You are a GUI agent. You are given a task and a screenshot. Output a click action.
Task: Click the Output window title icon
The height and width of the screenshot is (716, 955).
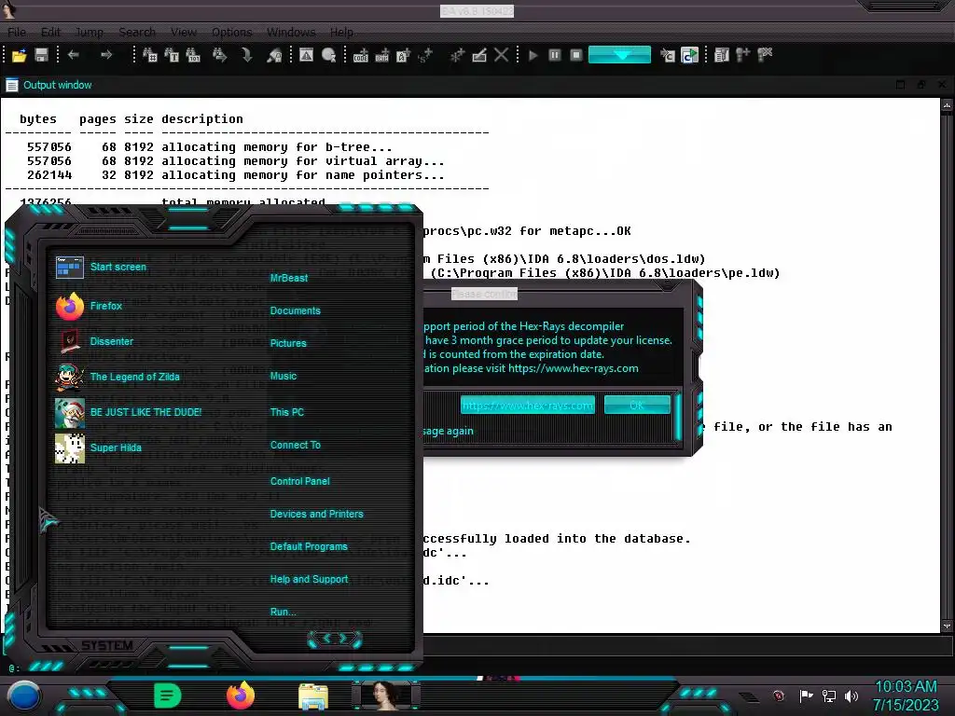[x=11, y=85]
